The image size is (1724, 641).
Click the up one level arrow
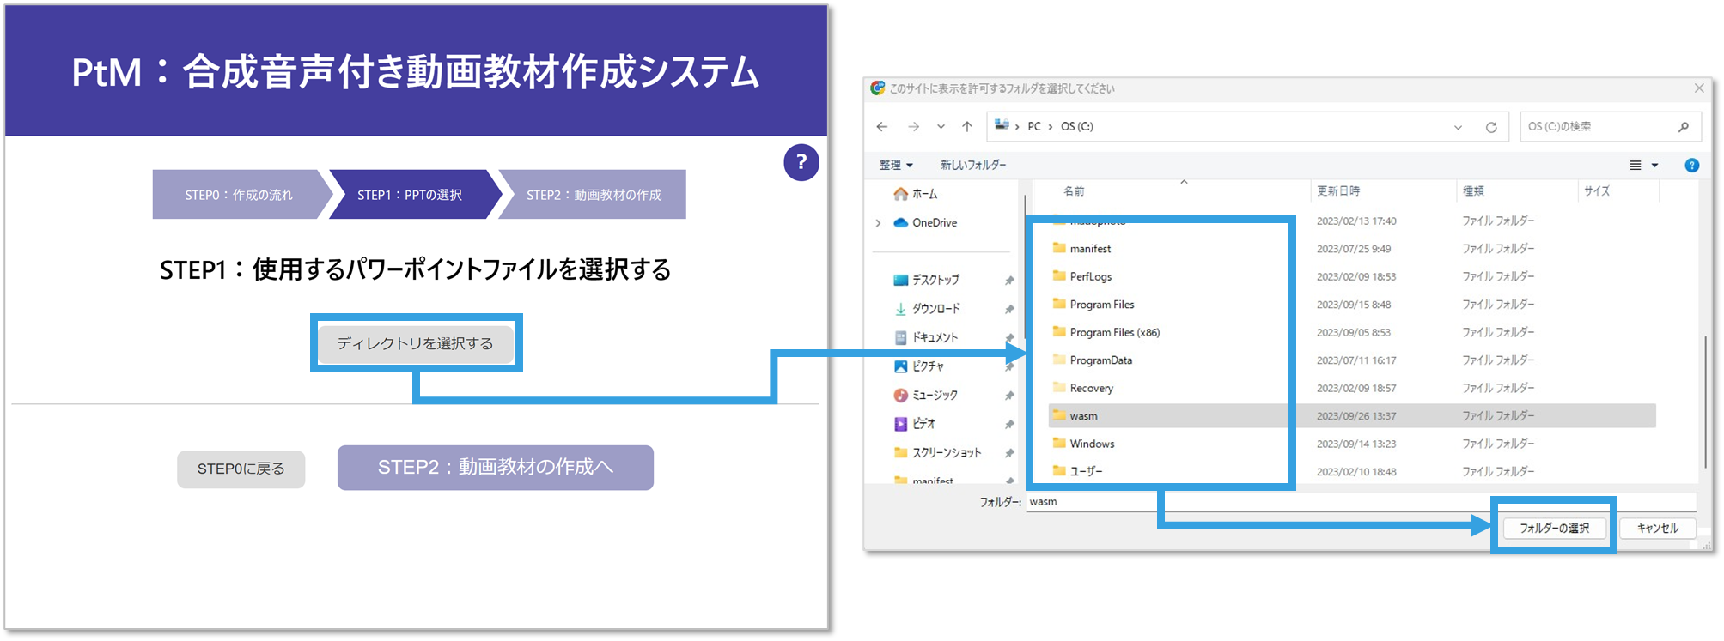[x=967, y=127]
